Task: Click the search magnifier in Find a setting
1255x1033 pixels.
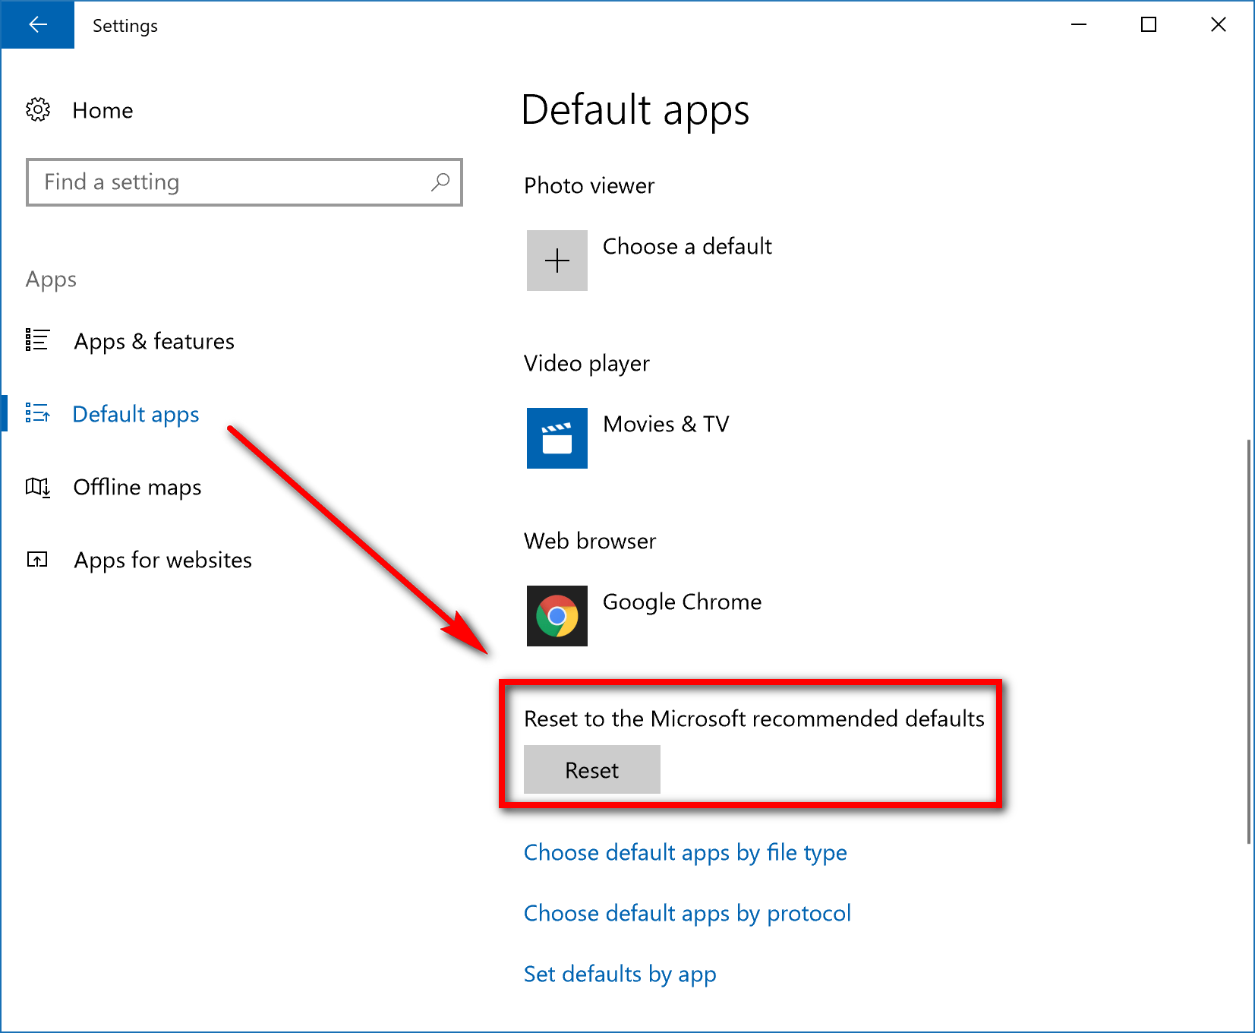Action: pos(441,182)
